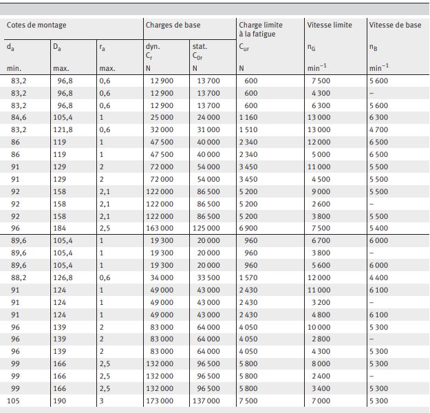
Task: Select the limit speed value 4 800
Action: point(321,315)
